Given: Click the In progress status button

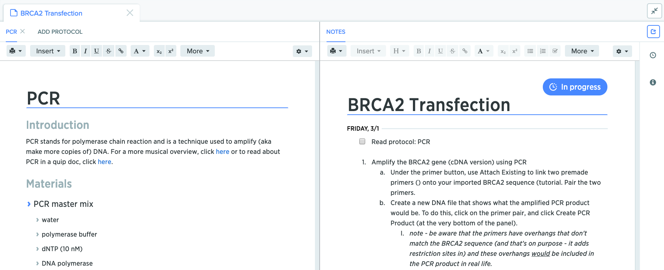Looking at the screenshot, I should click(x=575, y=87).
